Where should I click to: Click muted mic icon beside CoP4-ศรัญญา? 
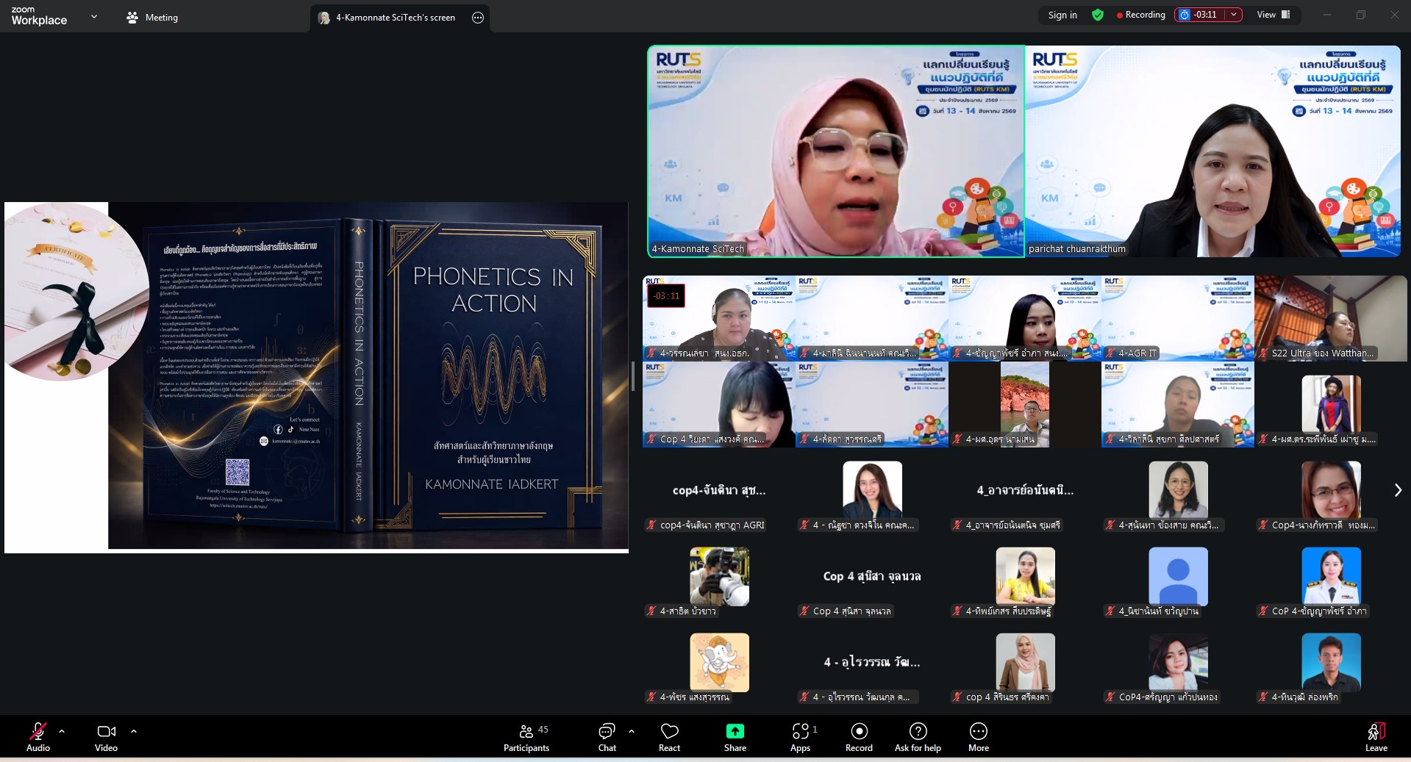click(1110, 697)
